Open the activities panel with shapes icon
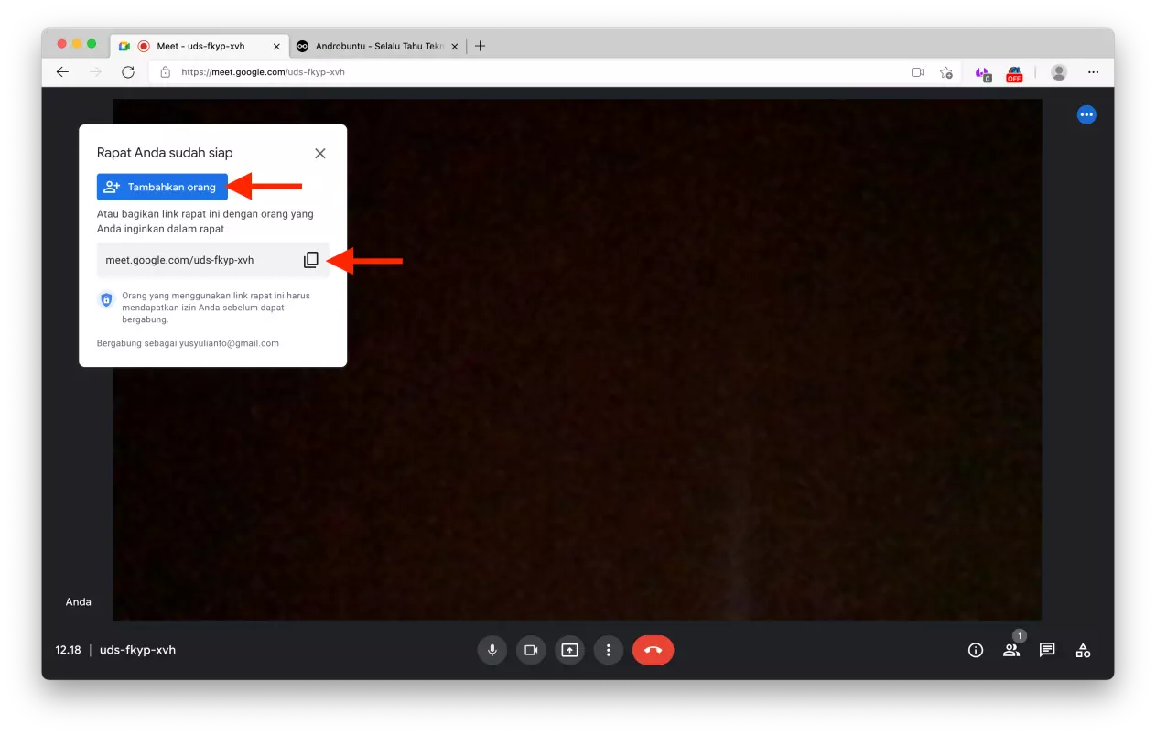 click(1083, 650)
